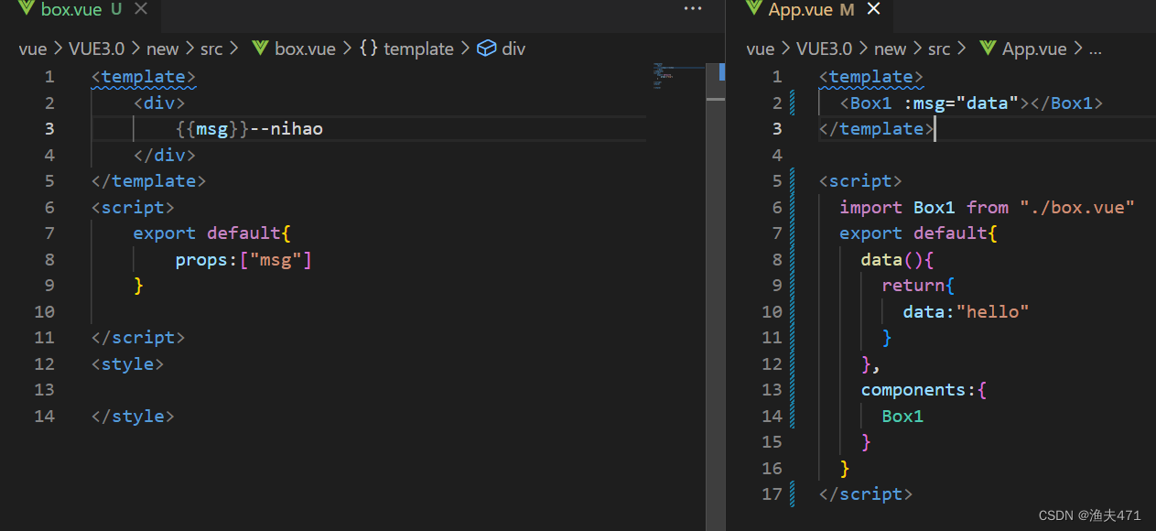Open the src breadcrumb dropdown in App.vue editor
The width and height of the screenshot is (1156, 531).
click(x=939, y=49)
